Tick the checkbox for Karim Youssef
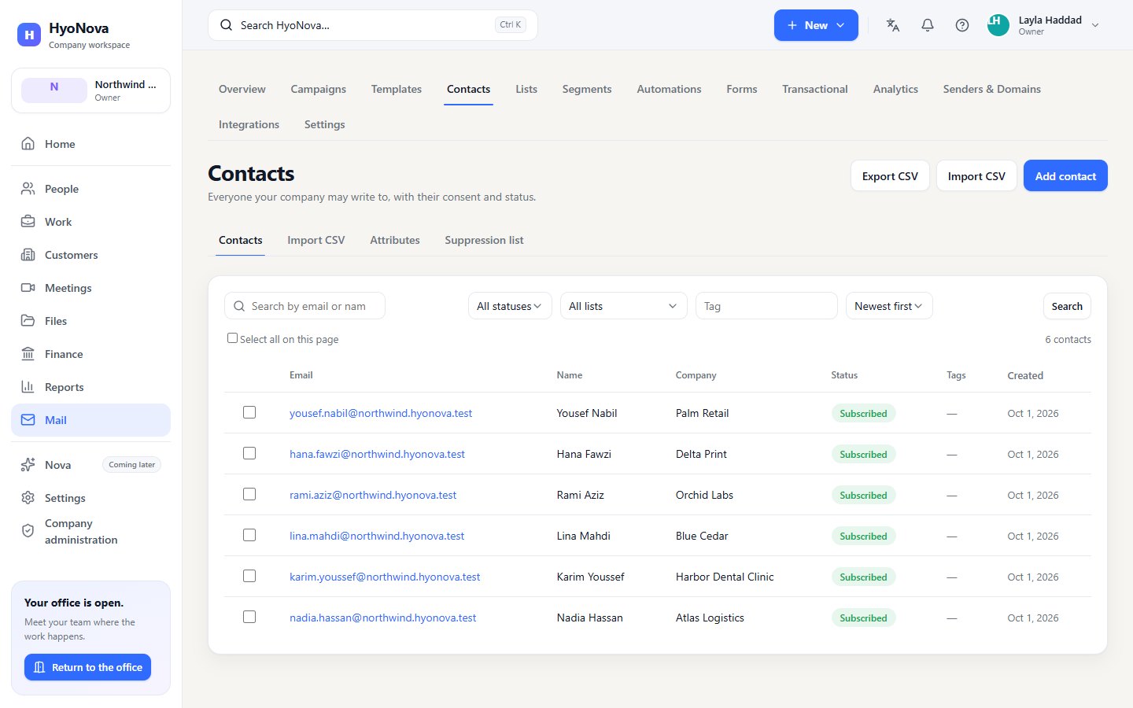1133x708 pixels. 249,576
